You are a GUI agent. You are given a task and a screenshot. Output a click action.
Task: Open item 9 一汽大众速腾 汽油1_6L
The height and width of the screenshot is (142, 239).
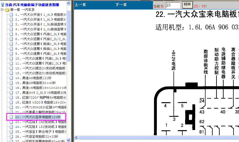[41, 54]
